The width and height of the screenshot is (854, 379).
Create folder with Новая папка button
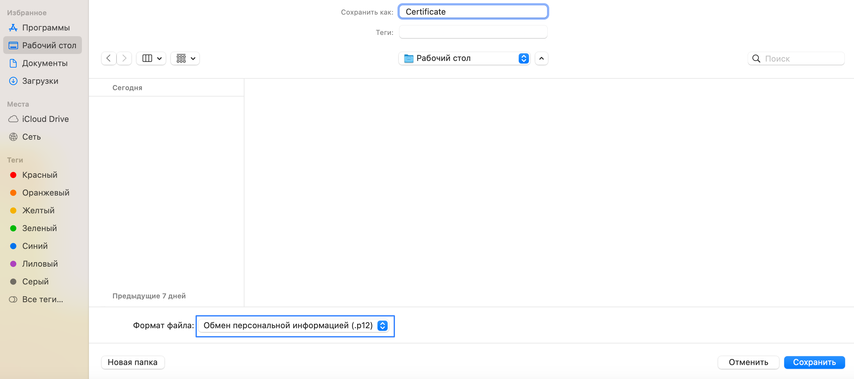(x=133, y=362)
